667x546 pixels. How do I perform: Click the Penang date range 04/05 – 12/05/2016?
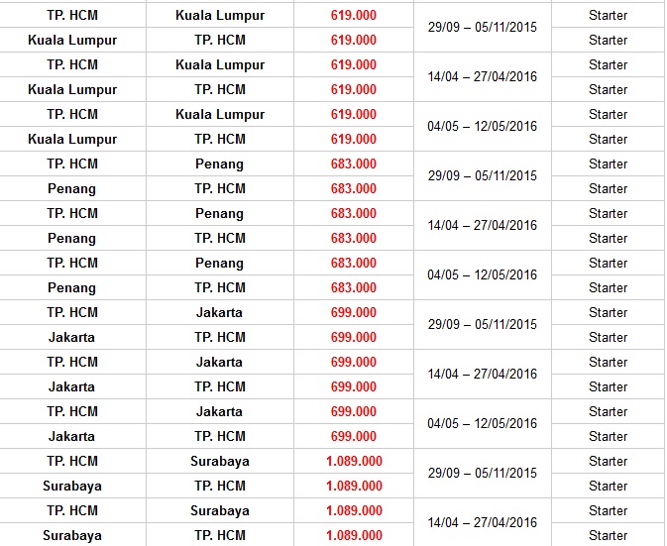click(483, 274)
